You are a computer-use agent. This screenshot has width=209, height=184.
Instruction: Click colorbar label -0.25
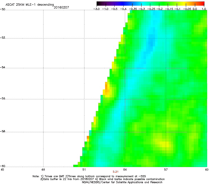coord(151,9)
